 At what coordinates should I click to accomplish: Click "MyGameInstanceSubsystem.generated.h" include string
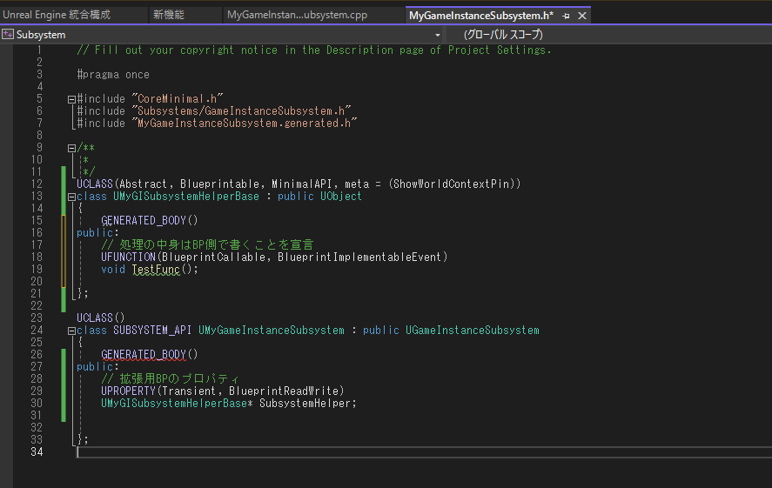pos(245,123)
